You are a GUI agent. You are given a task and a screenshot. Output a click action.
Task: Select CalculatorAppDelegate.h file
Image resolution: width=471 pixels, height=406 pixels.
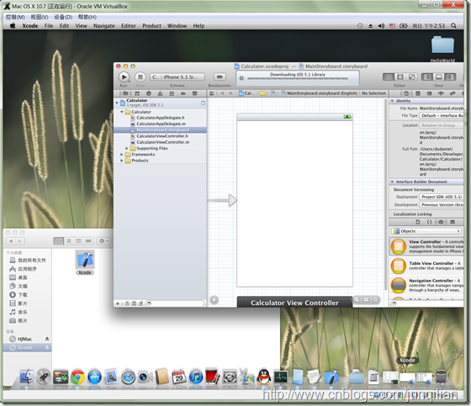click(160, 118)
